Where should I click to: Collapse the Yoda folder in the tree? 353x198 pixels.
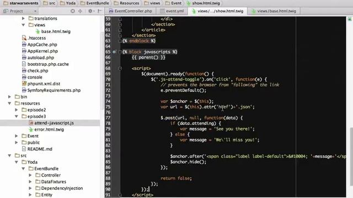(17, 162)
